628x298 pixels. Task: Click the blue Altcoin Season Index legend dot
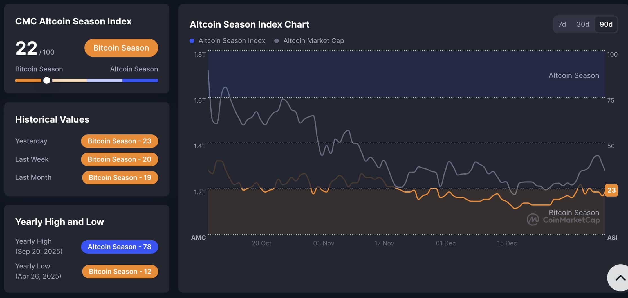point(192,40)
